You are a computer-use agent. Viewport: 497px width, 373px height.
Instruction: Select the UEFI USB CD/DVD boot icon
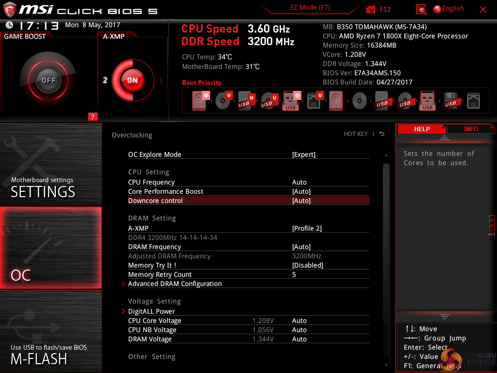(269, 101)
